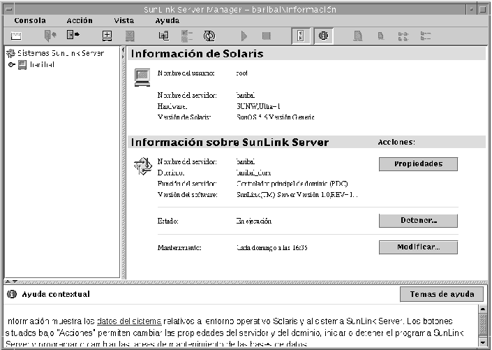Click down arrow on help pane splitter

(x=15, y=282)
